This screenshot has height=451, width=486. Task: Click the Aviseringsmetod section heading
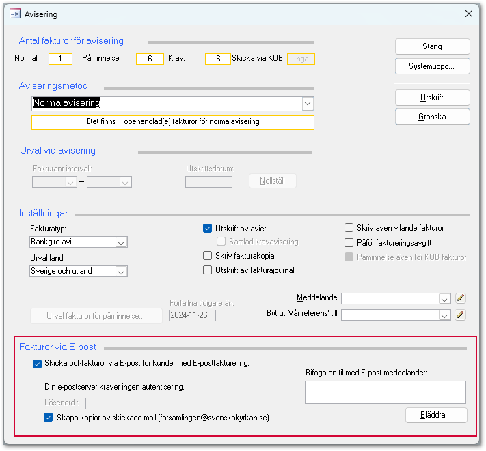point(53,86)
